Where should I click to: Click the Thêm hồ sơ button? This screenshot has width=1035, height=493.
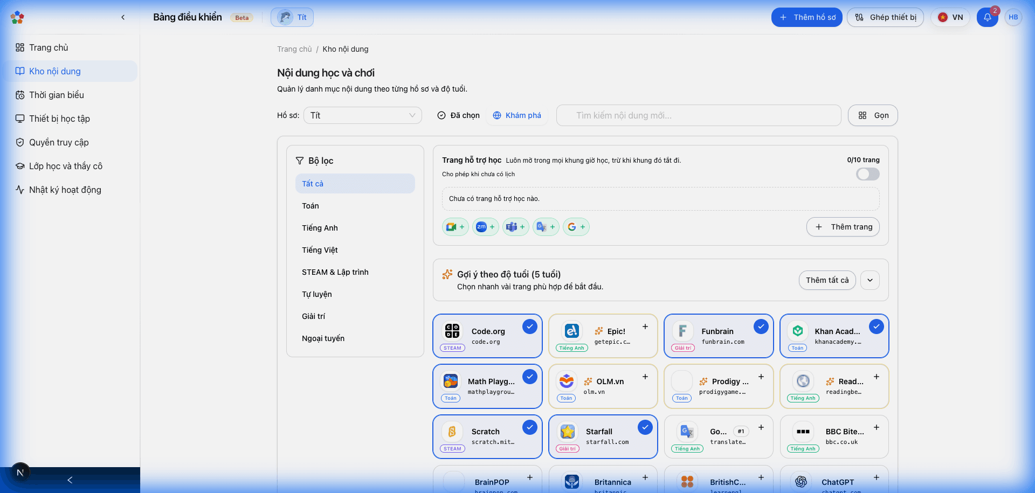(x=806, y=17)
